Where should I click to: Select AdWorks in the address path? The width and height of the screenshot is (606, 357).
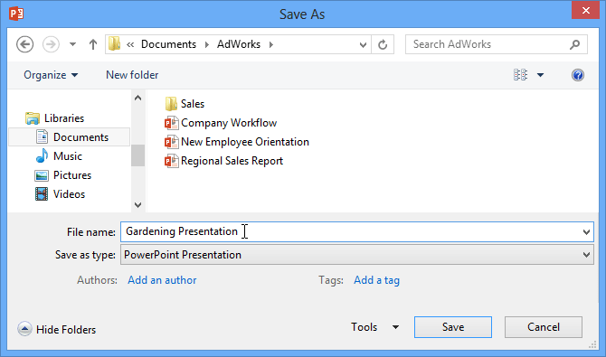239,44
